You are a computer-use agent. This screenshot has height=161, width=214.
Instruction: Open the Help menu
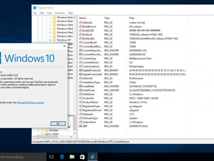coord(70,13)
